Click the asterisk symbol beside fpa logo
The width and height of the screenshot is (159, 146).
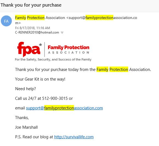[x=40, y=45]
